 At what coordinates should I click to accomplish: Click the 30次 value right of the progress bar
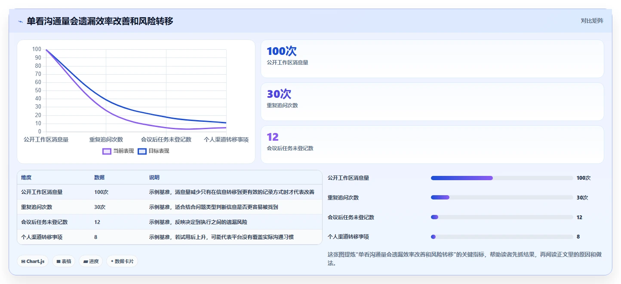pyautogui.click(x=582, y=198)
